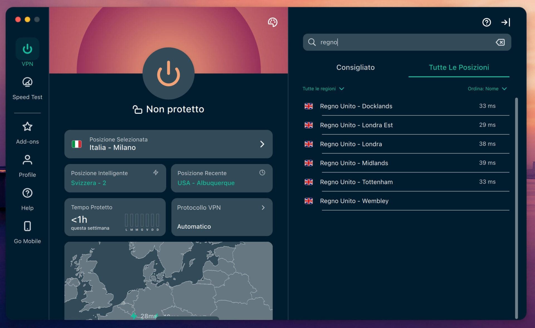The width and height of the screenshot is (535, 328).
Task: Click chevron on Protocollo VPN card
Action: pyautogui.click(x=263, y=208)
